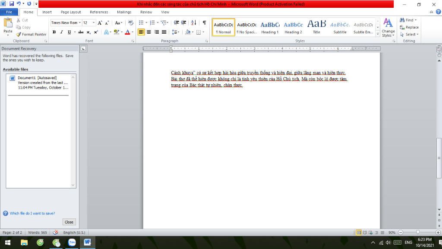Increase paragraph indent
This screenshot has width=442, height=249.
(x=183, y=23)
